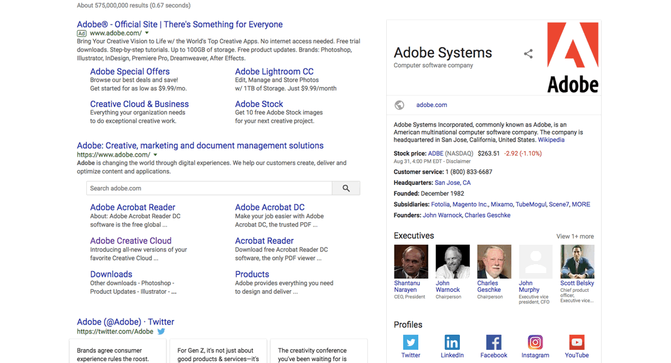Open Adobe Acrobat Reader sitelink
The width and height of the screenshot is (671, 363).
pyautogui.click(x=133, y=207)
